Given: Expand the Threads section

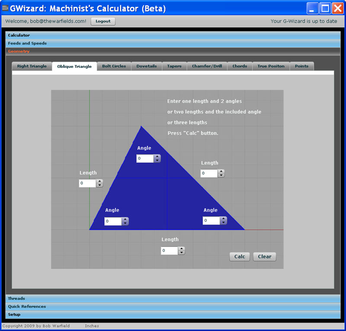Looking at the screenshot, I should click(x=173, y=298).
